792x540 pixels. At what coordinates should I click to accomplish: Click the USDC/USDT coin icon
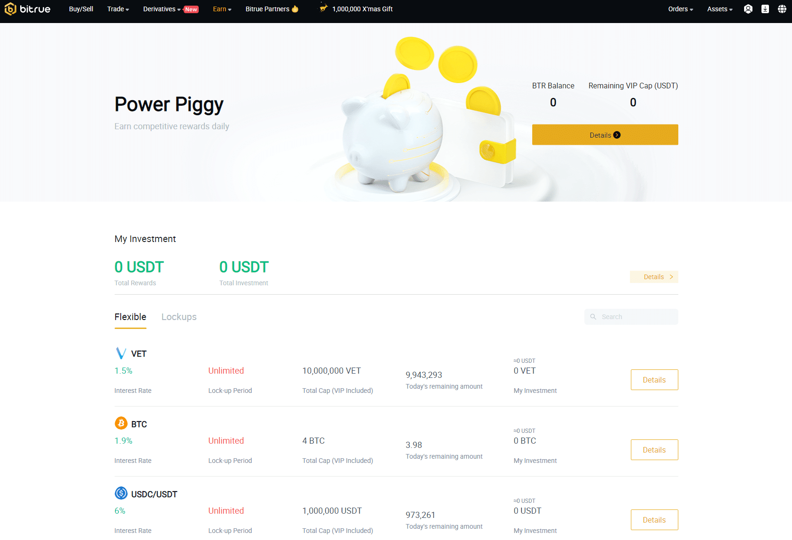121,493
